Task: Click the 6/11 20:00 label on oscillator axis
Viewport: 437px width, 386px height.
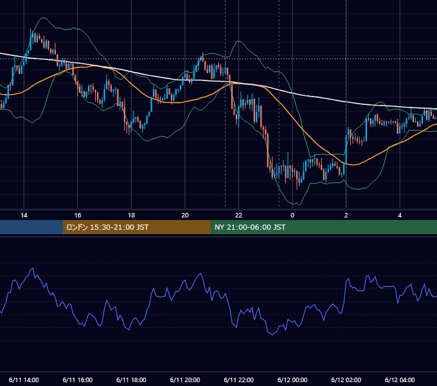Action: [185, 380]
